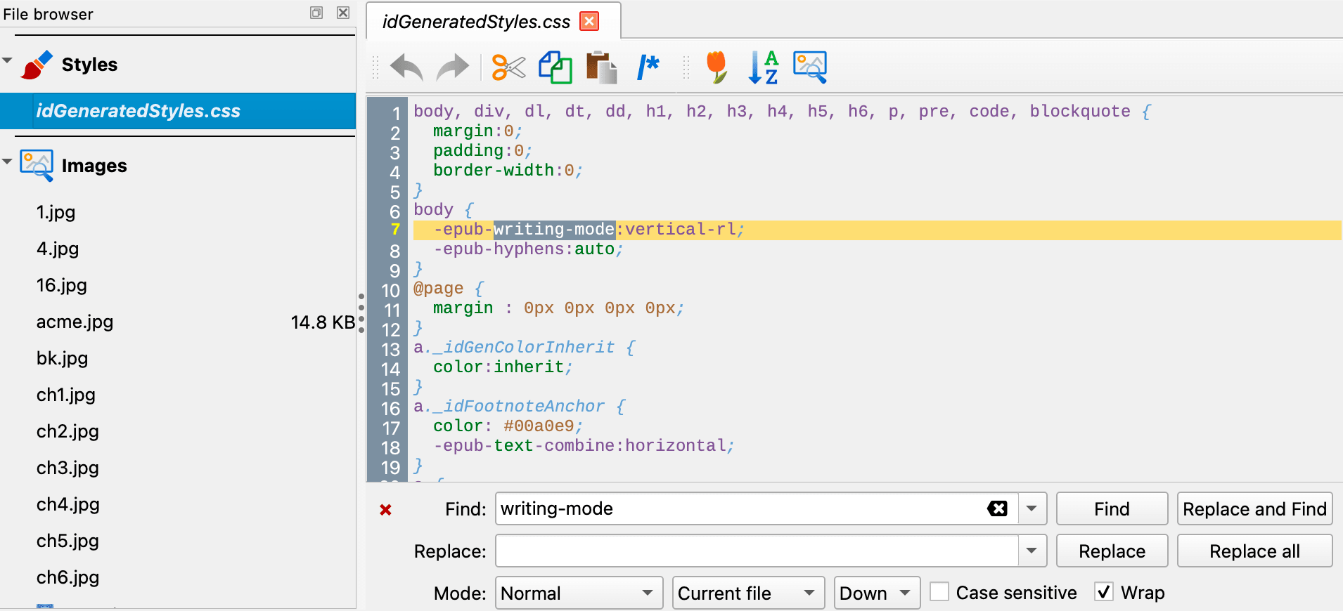This screenshot has width=1343, height=611.
Task: Click the Replace all button
Action: 1254,551
